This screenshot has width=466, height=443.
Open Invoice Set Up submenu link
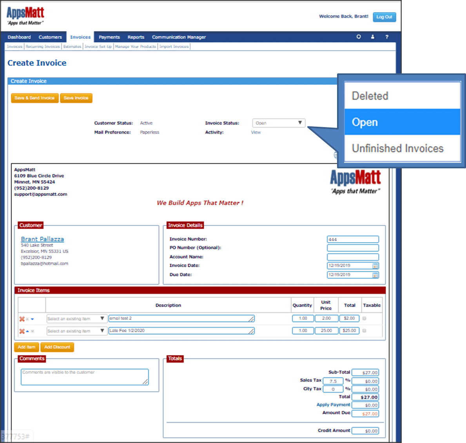(98, 46)
